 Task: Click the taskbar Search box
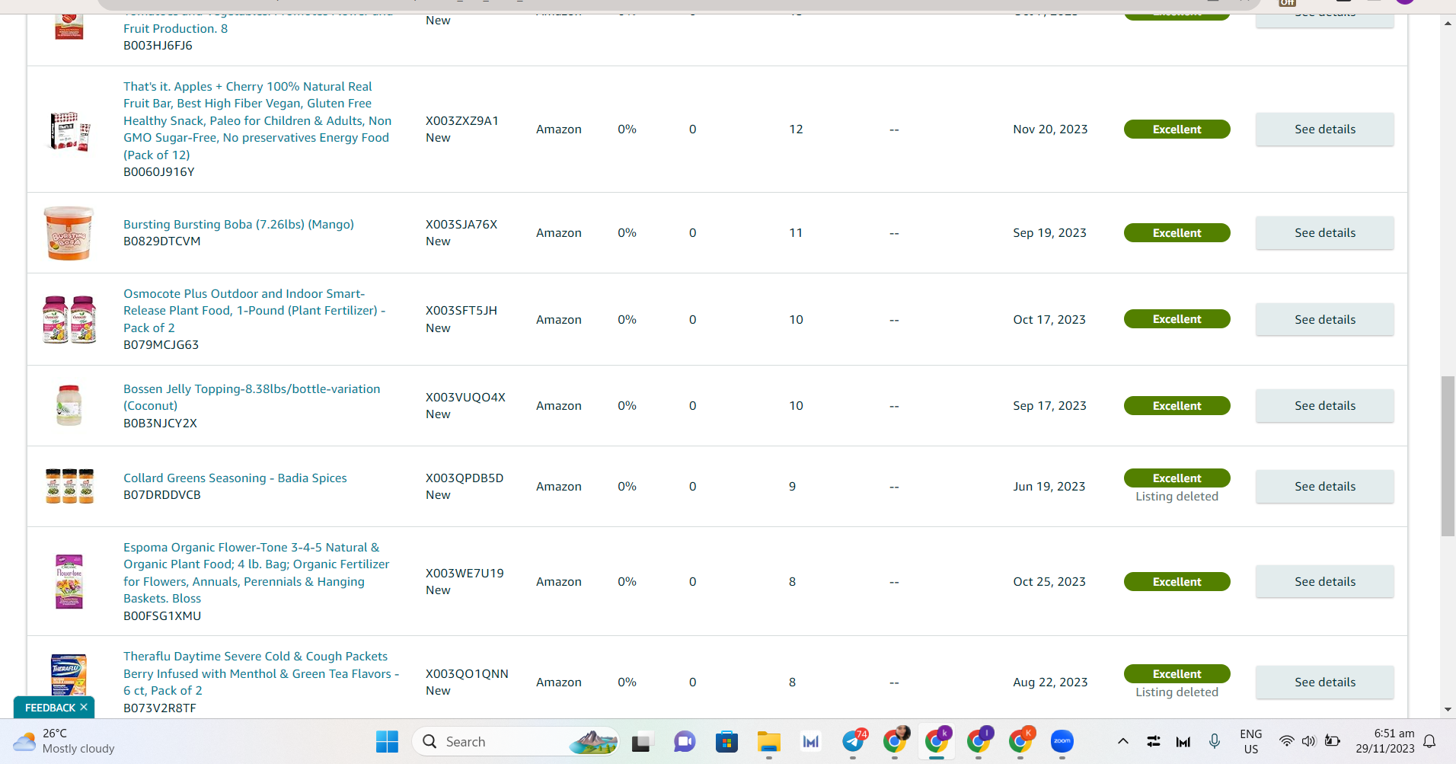point(516,741)
